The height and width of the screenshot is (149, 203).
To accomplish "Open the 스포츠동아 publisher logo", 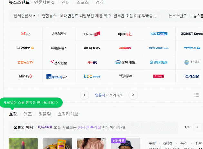I will pos(59,34).
